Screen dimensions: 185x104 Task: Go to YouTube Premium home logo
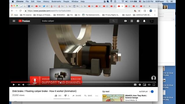[24, 21]
